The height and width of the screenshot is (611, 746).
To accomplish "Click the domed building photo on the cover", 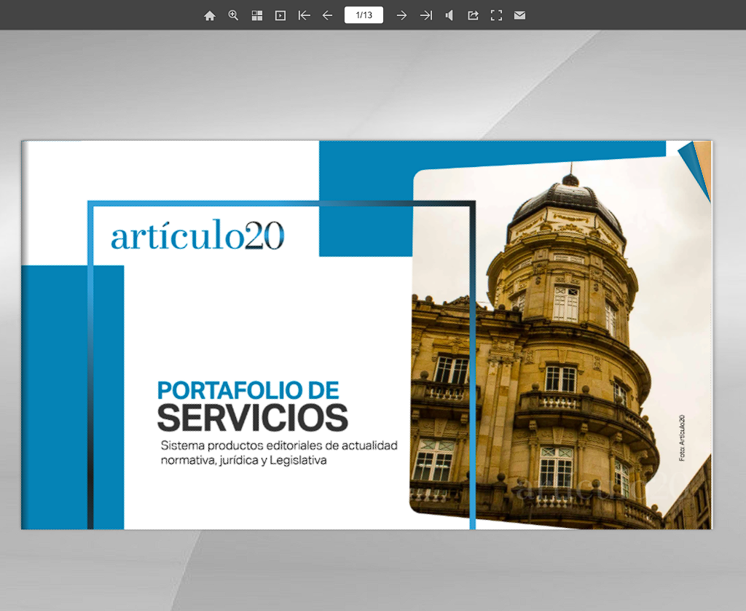I will tap(562, 343).
